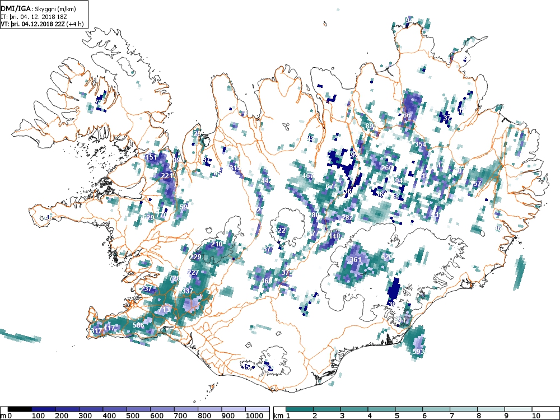Click the '151' visibility value on the map
This screenshot has height=420, width=560.
tap(151, 157)
